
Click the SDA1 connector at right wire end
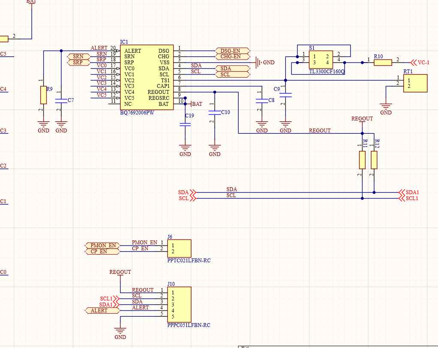(409, 192)
